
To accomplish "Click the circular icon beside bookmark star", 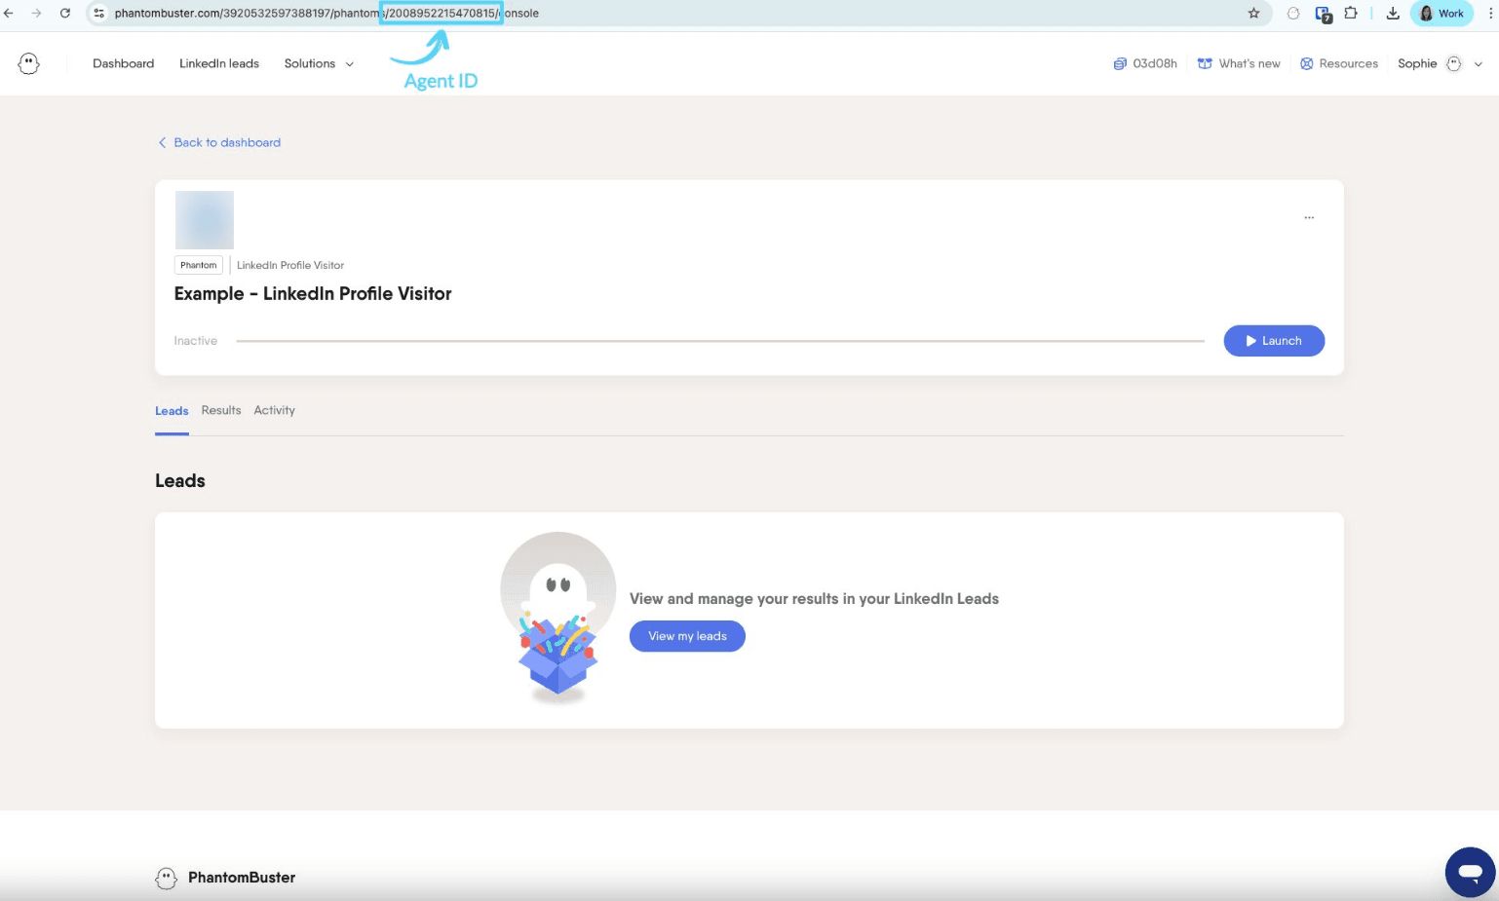I will click(1293, 13).
